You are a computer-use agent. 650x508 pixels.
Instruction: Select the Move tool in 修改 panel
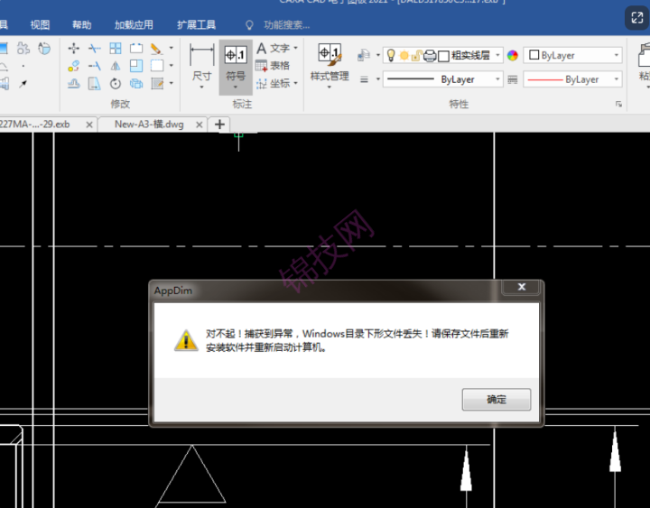(74, 48)
